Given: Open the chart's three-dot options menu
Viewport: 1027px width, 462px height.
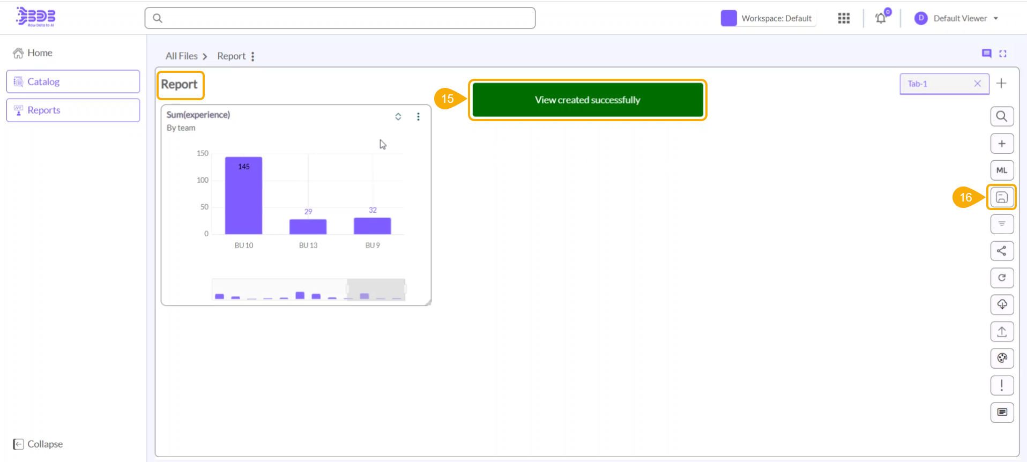Looking at the screenshot, I should click(418, 117).
